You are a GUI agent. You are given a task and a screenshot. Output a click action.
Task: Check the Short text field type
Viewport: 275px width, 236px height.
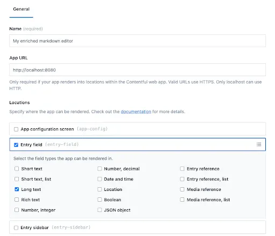(17, 169)
